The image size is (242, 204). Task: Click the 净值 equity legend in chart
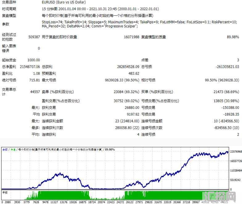click(13, 149)
